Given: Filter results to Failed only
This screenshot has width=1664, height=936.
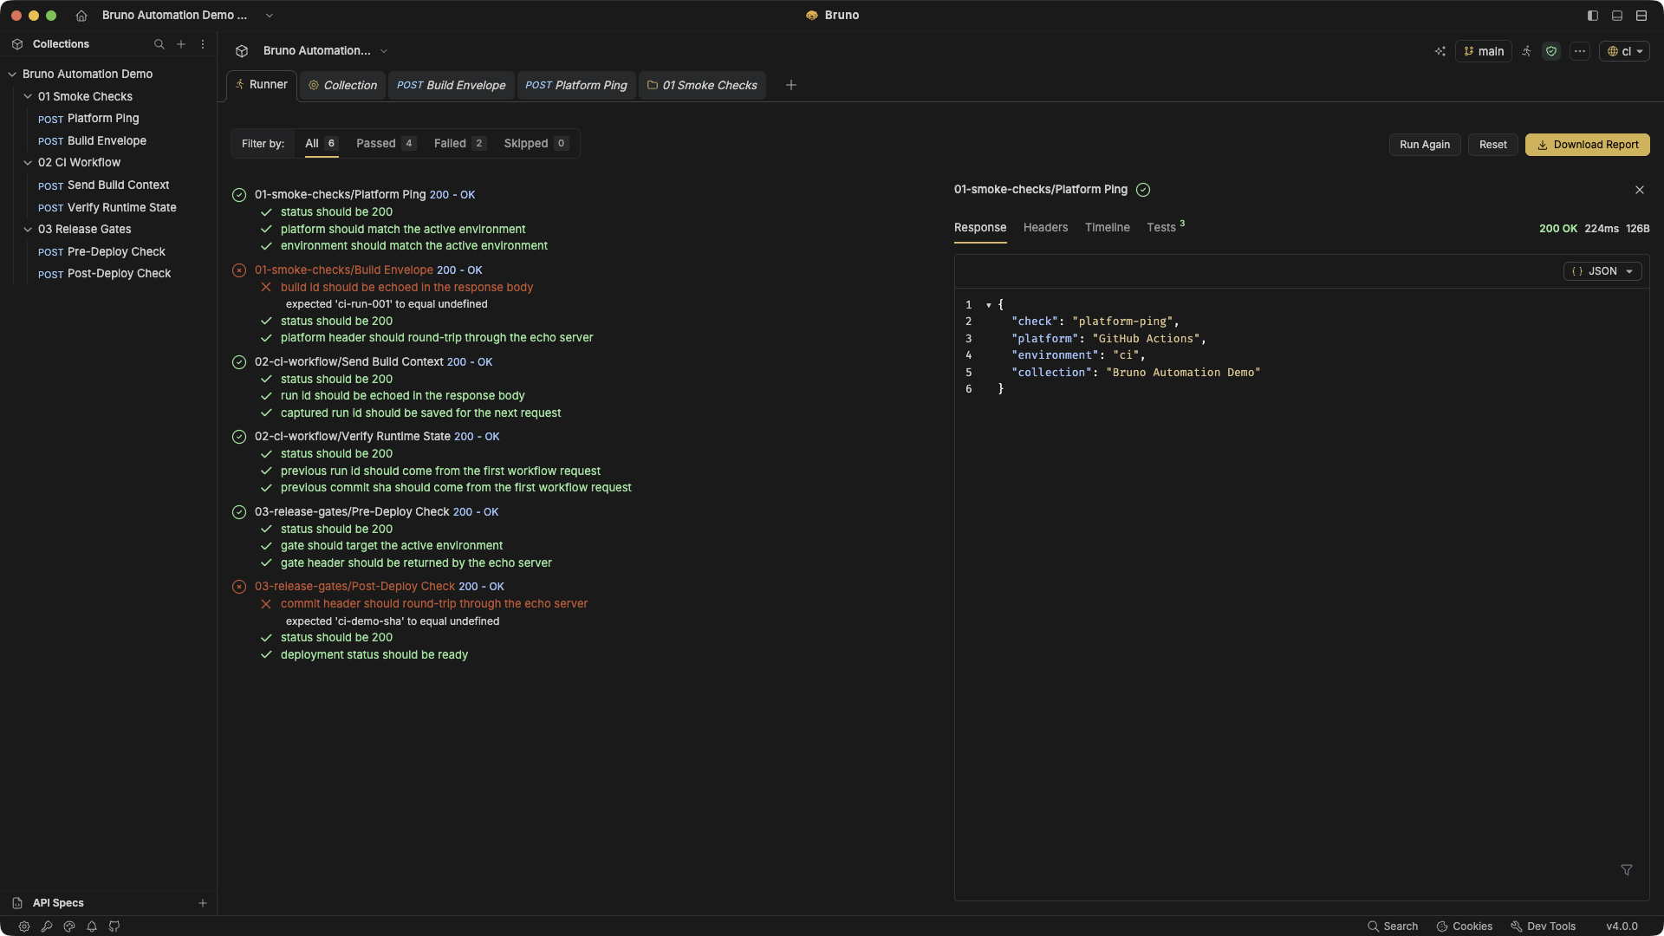Looking at the screenshot, I should point(459,144).
